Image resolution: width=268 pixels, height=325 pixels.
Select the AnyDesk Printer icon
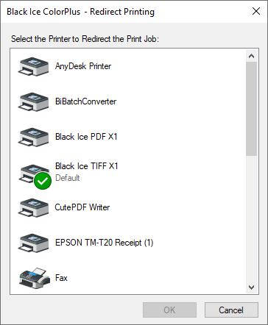pyautogui.click(x=33, y=66)
